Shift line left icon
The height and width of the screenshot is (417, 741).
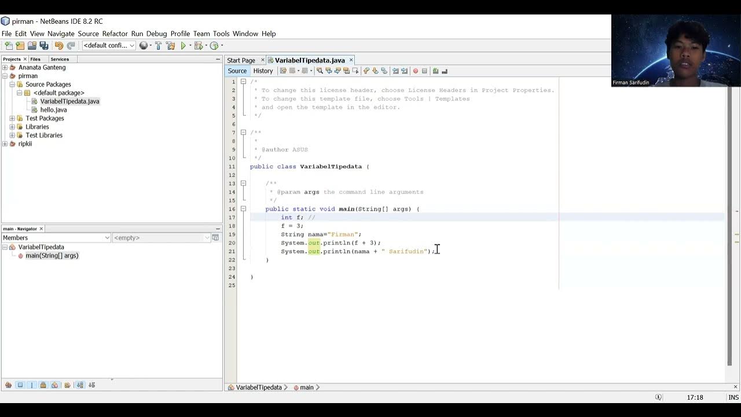pos(395,71)
